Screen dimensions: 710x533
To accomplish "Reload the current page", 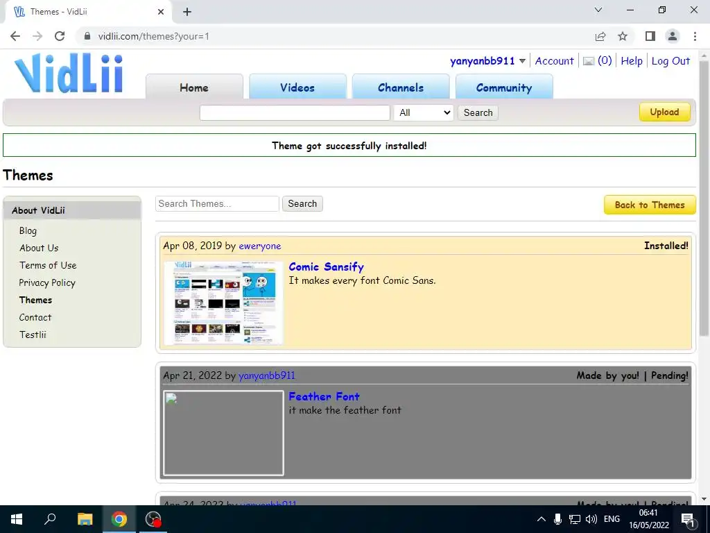I will [x=60, y=36].
